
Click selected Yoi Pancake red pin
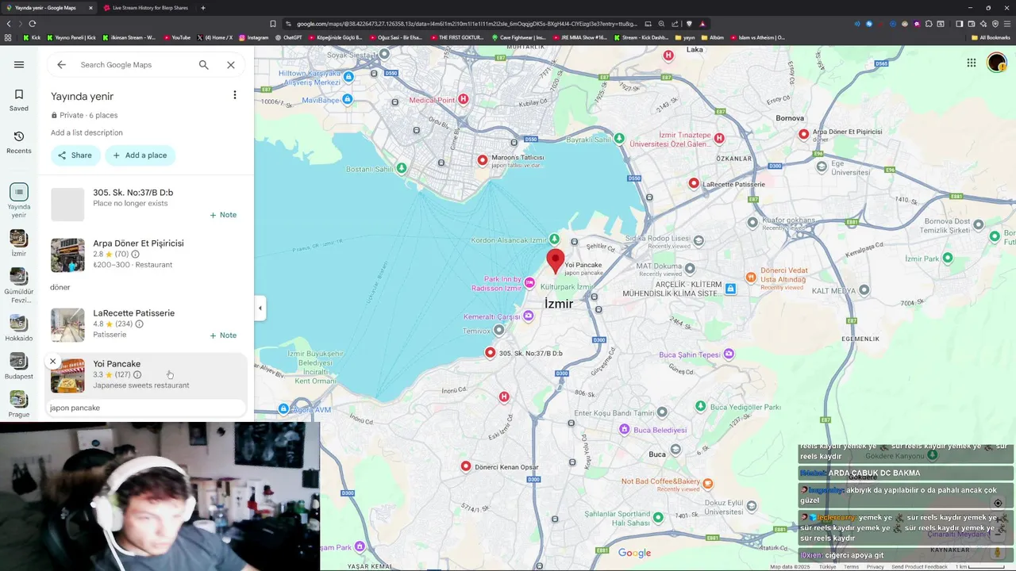point(556,261)
